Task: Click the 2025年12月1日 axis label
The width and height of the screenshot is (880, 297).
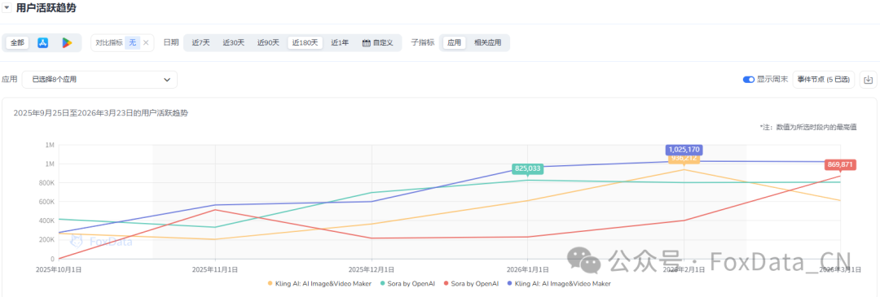Action: click(x=371, y=269)
